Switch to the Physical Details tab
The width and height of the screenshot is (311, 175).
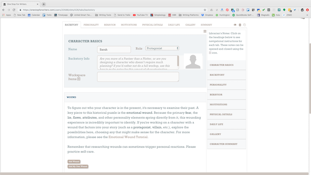pos(152,25)
